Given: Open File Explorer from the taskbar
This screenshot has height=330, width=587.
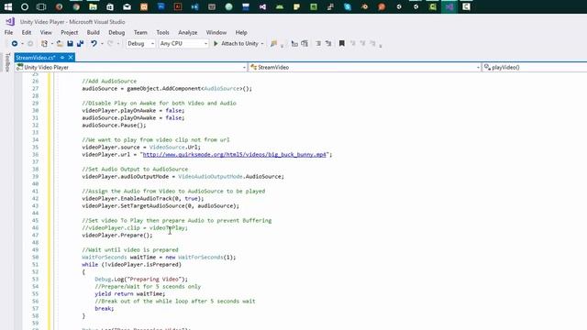Looking at the screenshot, I should [x=93, y=6].
